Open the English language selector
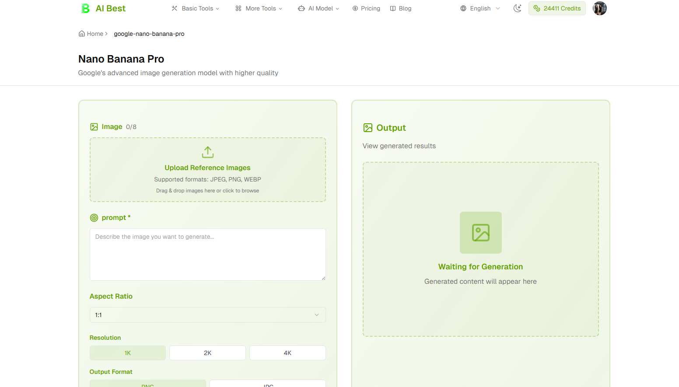The width and height of the screenshot is (679, 387). pos(479,8)
